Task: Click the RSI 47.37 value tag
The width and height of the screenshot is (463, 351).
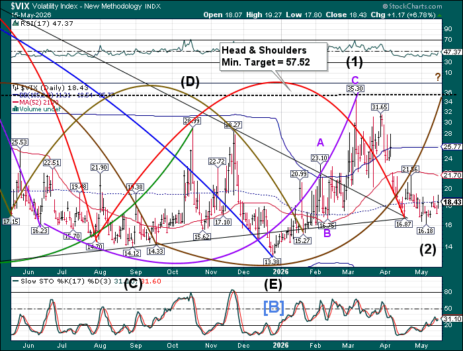Action: (452, 52)
